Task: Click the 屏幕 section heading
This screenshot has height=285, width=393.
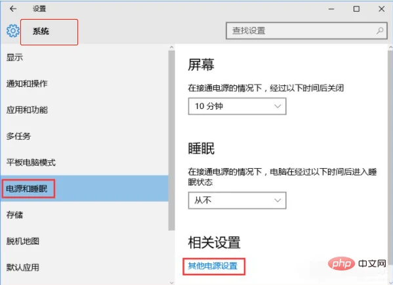Action: (x=201, y=65)
